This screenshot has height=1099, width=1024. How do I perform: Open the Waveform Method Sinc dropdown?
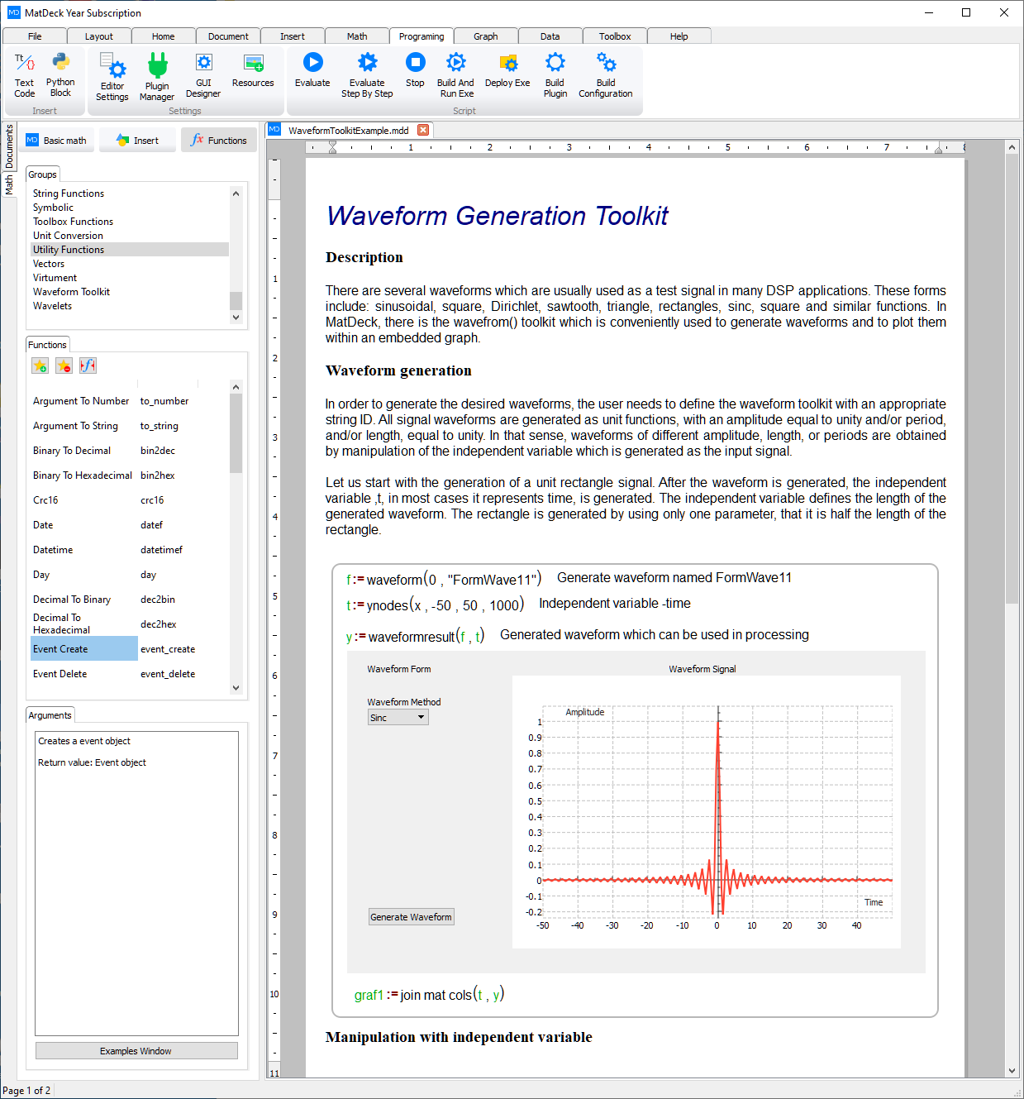398,718
